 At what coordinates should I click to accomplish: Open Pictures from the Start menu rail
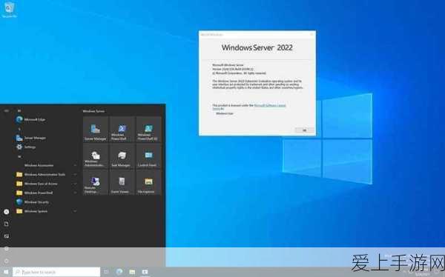pyautogui.click(x=6, y=236)
